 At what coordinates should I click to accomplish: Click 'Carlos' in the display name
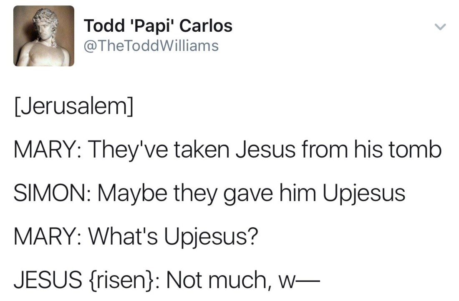206,26
